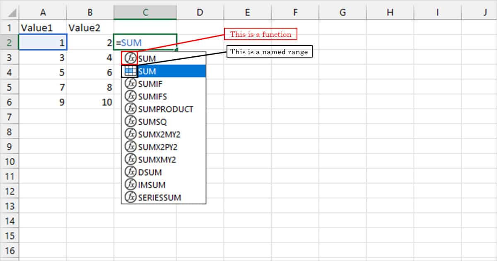Select SUMIFS from the autocomplete list
Image resolution: width=497 pixels, height=261 pixels.
151,97
